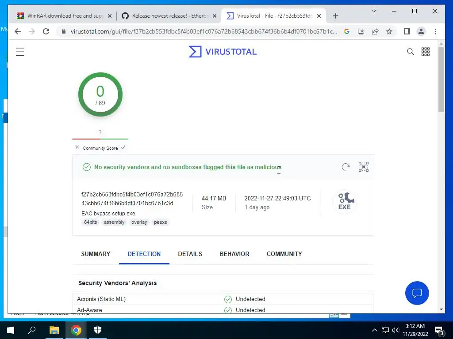453x339 pixels.
Task: Toggle the browser side panel
Action: click(x=407, y=31)
